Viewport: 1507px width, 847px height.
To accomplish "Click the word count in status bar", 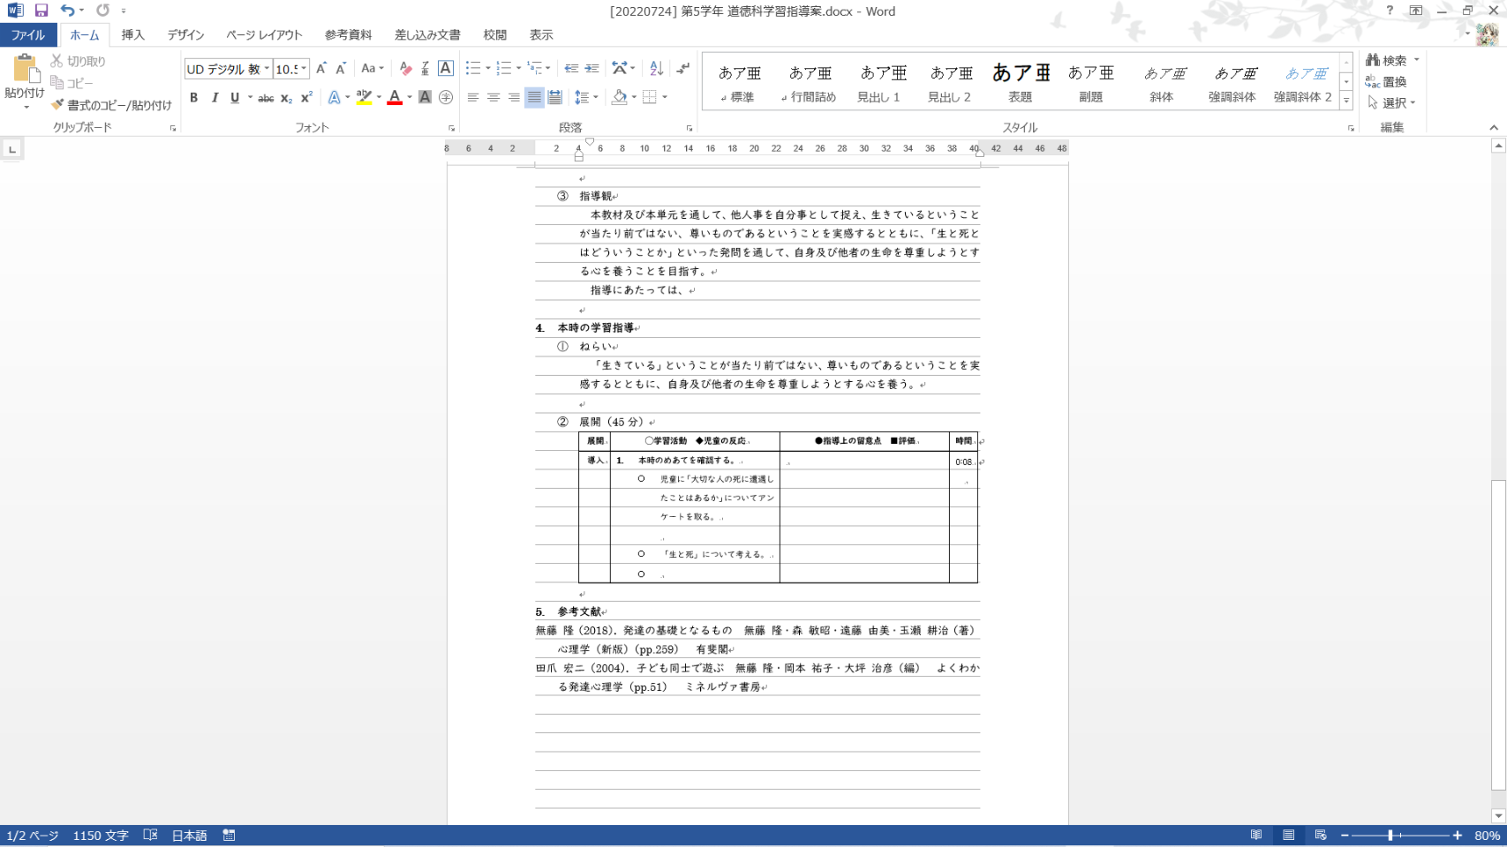I will click(100, 835).
